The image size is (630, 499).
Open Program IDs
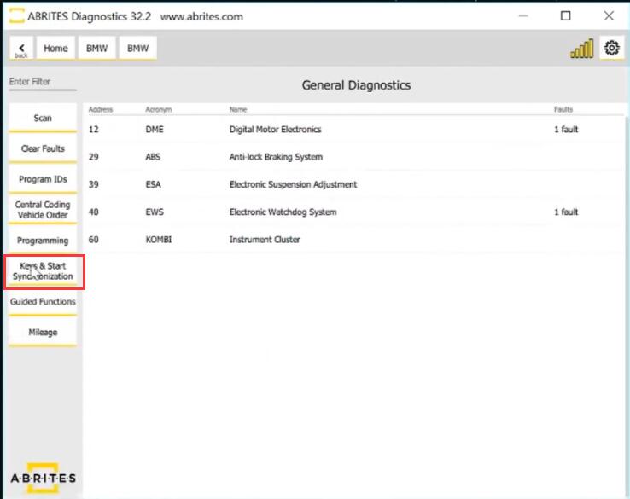tap(43, 179)
